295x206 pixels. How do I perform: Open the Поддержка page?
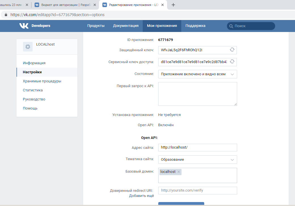click(x=195, y=26)
